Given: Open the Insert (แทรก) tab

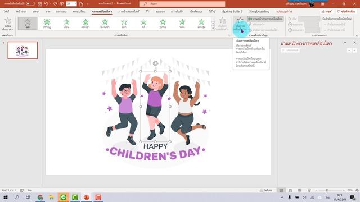Looking at the screenshot, I should (x=36, y=11).
